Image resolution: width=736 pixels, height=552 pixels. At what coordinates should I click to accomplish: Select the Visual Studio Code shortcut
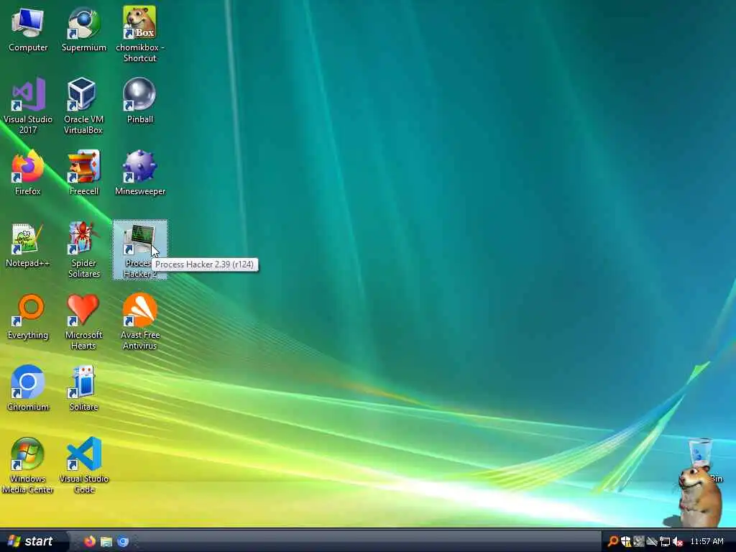83,466
